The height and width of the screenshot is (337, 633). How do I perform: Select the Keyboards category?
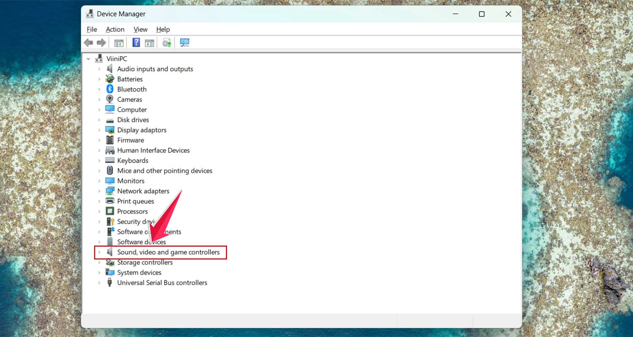[x=133, y=160]
